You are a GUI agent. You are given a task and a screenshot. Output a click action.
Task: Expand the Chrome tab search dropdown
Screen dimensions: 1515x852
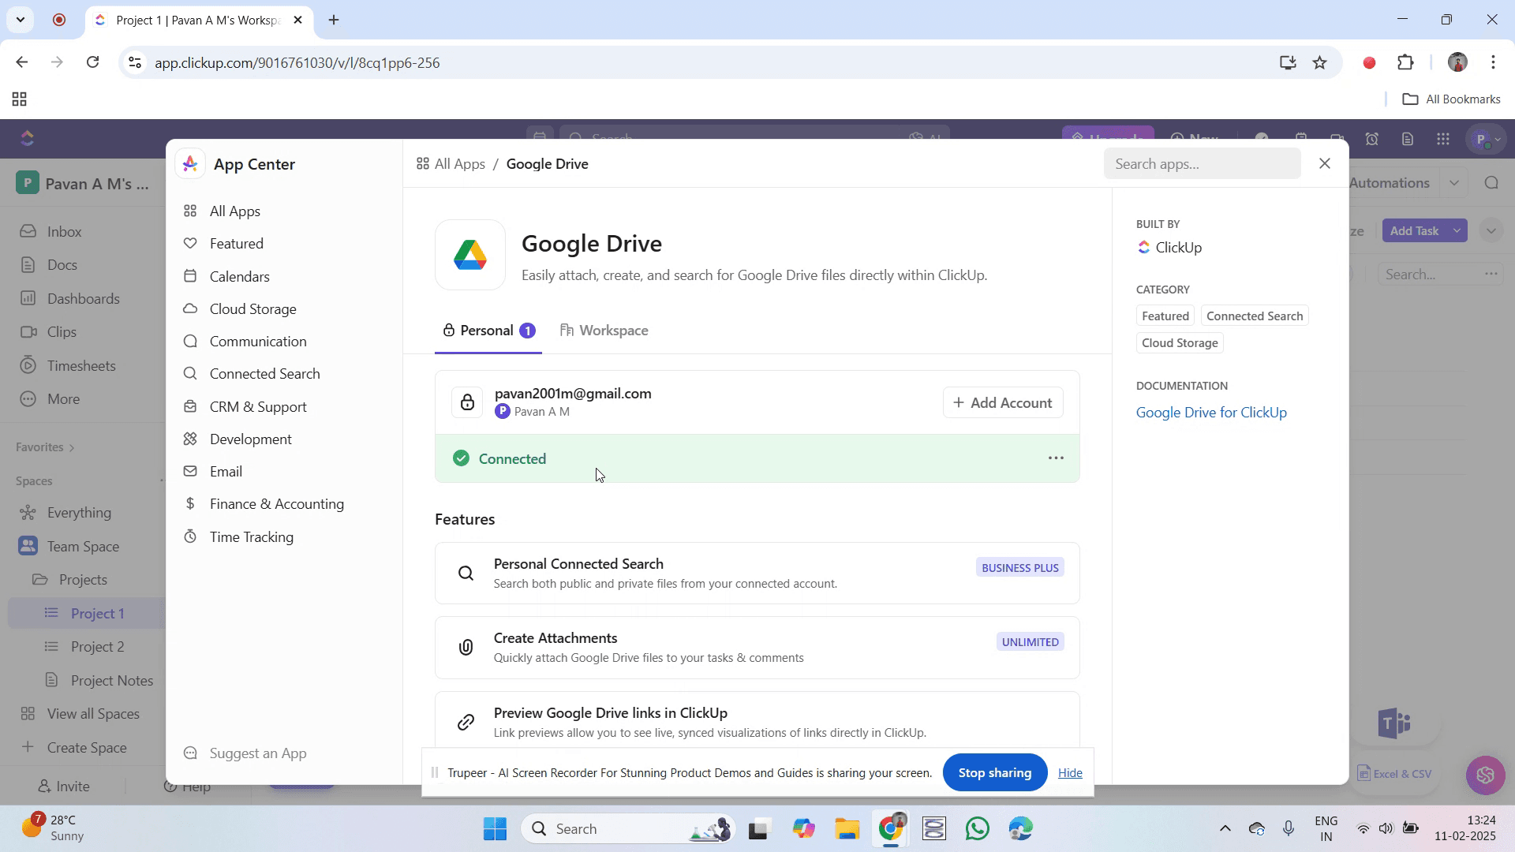pos(21,20)
